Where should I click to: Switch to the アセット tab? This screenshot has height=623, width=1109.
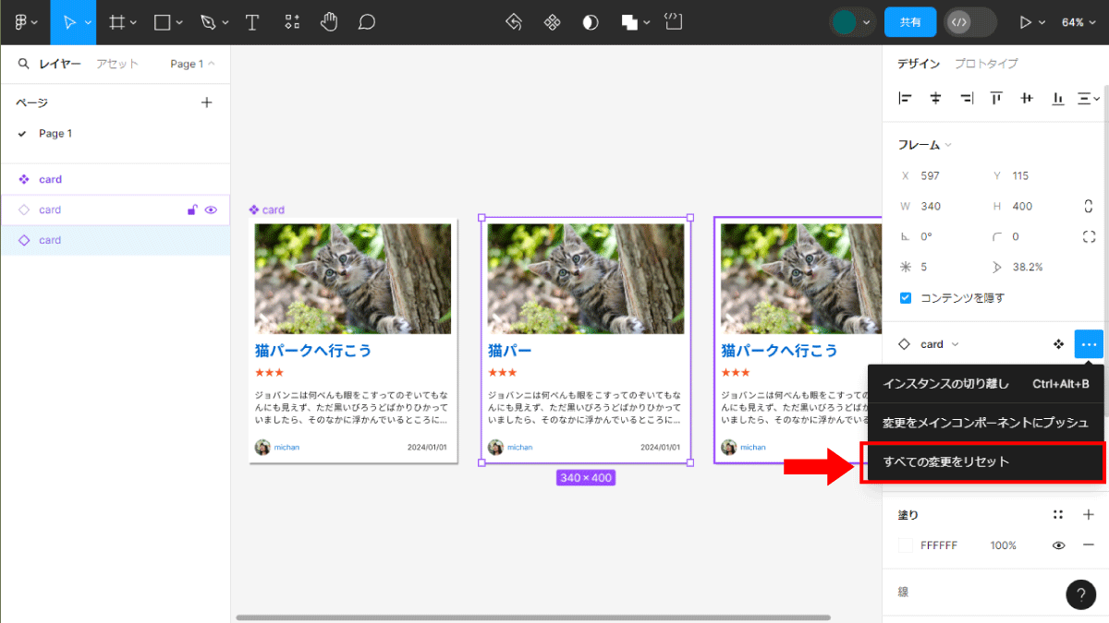pyautogui.click(x=117, y=64)
